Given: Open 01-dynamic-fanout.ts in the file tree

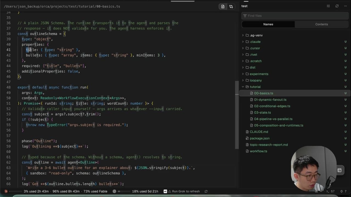Looking at the screenshot, I should point(270,100).
